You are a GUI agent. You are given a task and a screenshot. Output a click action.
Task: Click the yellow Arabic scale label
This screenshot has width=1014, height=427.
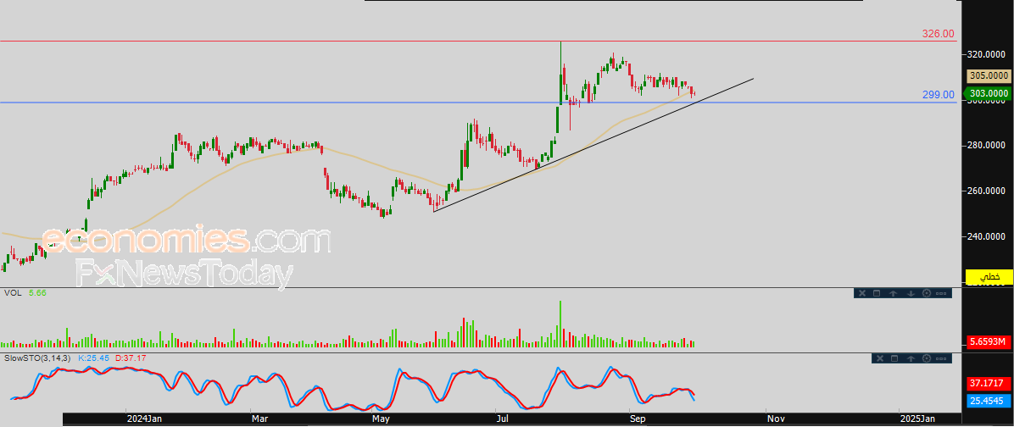[989, 276]
